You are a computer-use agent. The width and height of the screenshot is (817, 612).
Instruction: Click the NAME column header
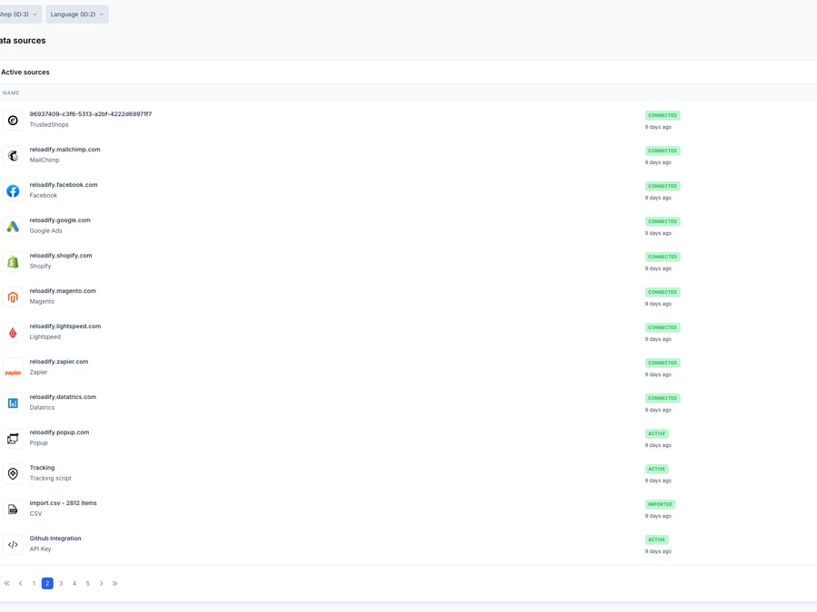coord(10,92)
